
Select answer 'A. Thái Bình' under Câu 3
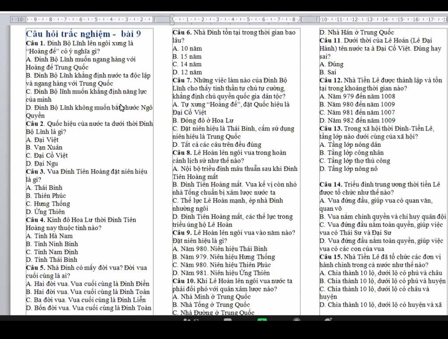click(x=44, y=187)
